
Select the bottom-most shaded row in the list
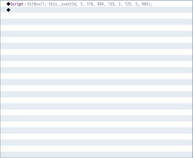click(96, 155)
